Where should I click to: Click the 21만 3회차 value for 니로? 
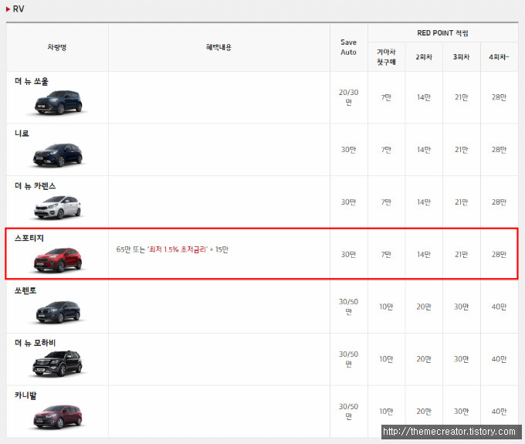462,150
